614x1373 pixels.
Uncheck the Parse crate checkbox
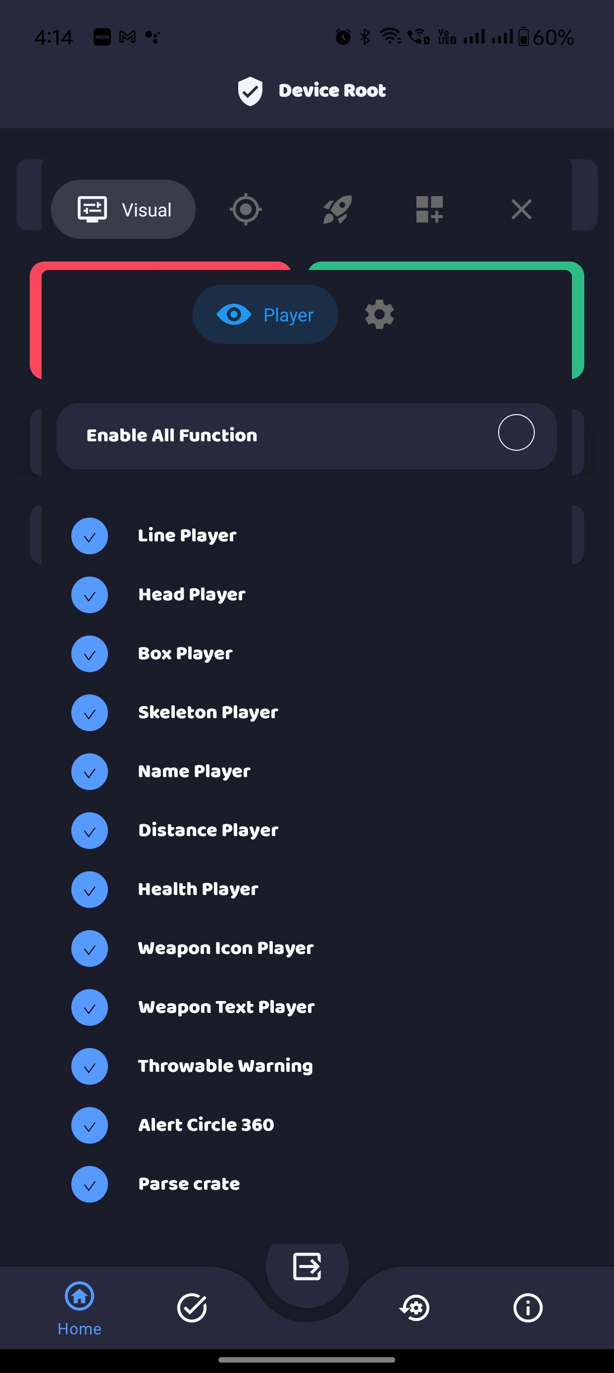click(x=90, y=1184)
